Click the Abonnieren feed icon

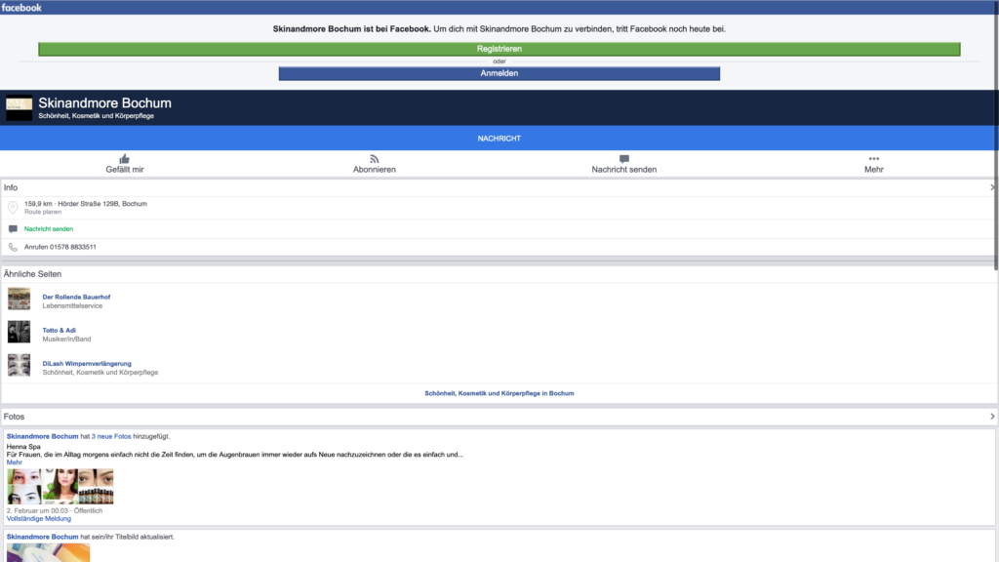pos(374,159)
